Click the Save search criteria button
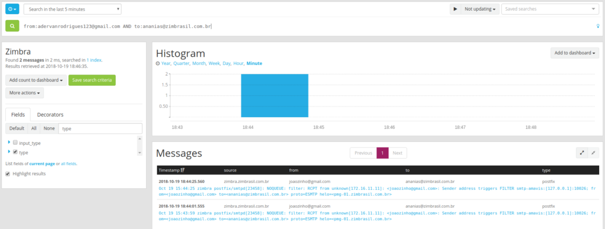The image size is (605, 229). click(92, 80)
